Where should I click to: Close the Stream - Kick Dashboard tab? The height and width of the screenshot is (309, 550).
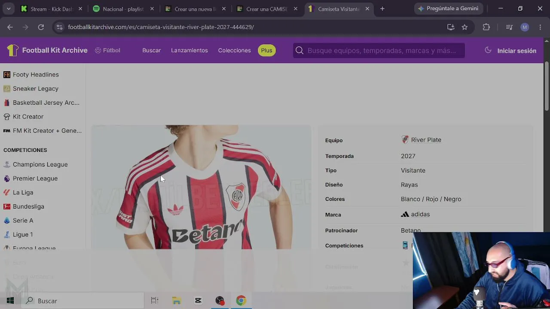80,9
